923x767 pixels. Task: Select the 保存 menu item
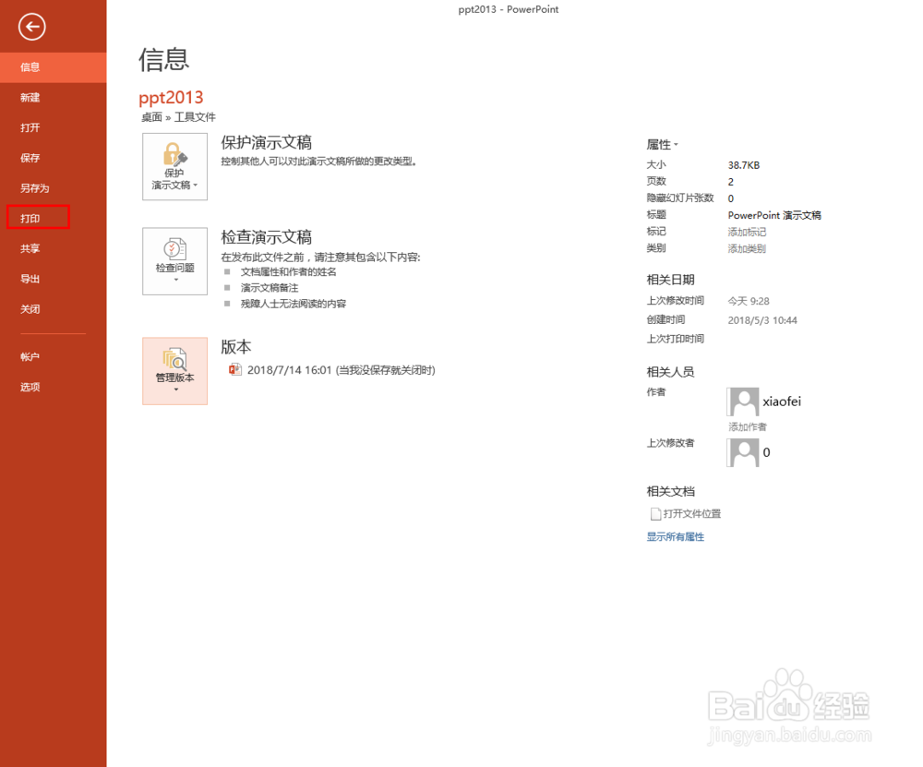[x=53, y=158]
